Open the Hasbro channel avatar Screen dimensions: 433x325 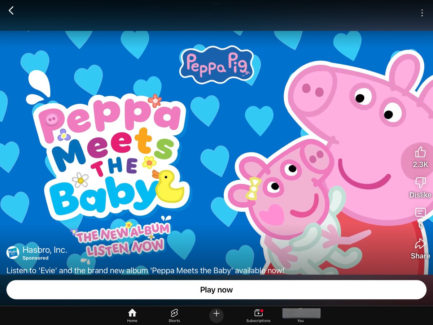click(13, 252)
